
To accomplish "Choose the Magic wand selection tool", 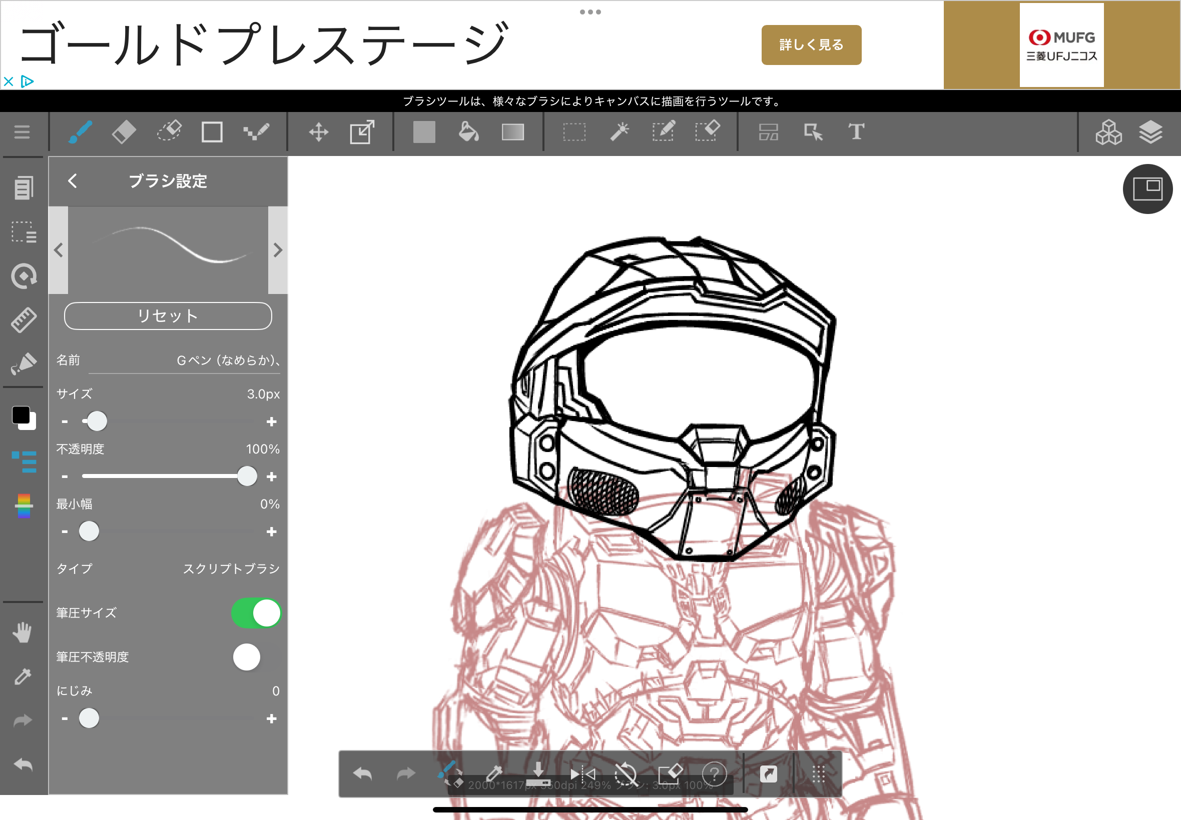I will 619,132.
